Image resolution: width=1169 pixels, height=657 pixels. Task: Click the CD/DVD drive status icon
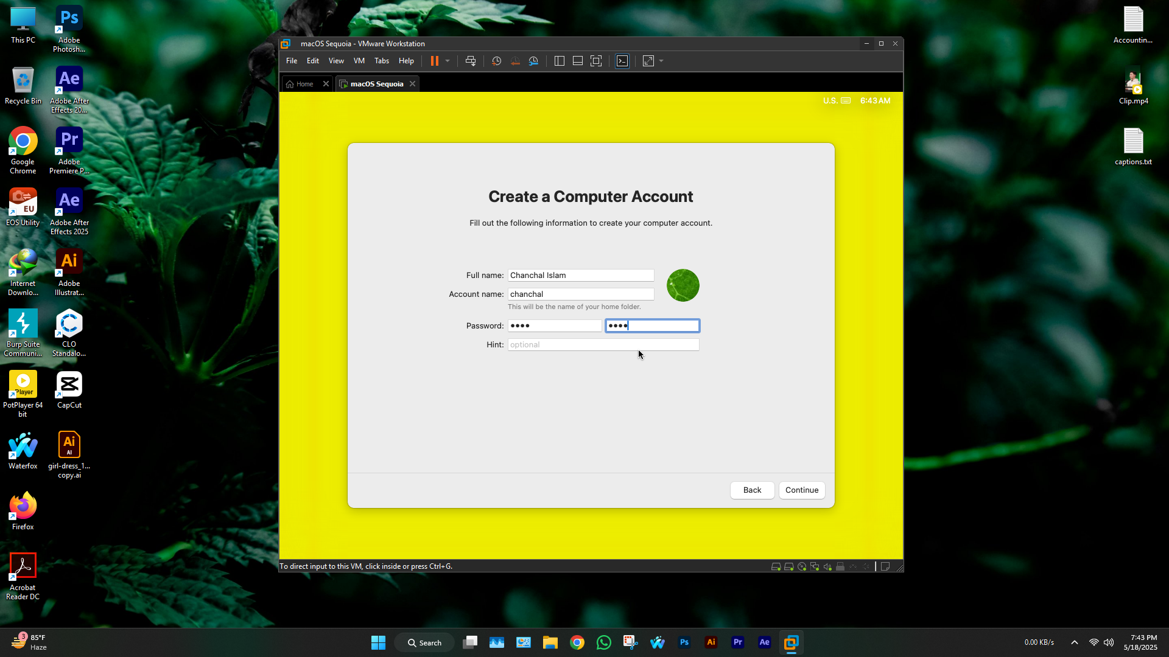point(802,567)
